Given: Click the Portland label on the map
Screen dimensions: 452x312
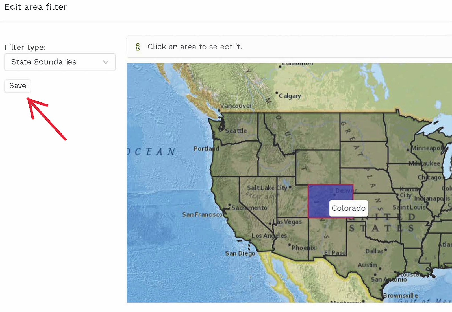Looking at the screenshot, I should tap(206, 149).
